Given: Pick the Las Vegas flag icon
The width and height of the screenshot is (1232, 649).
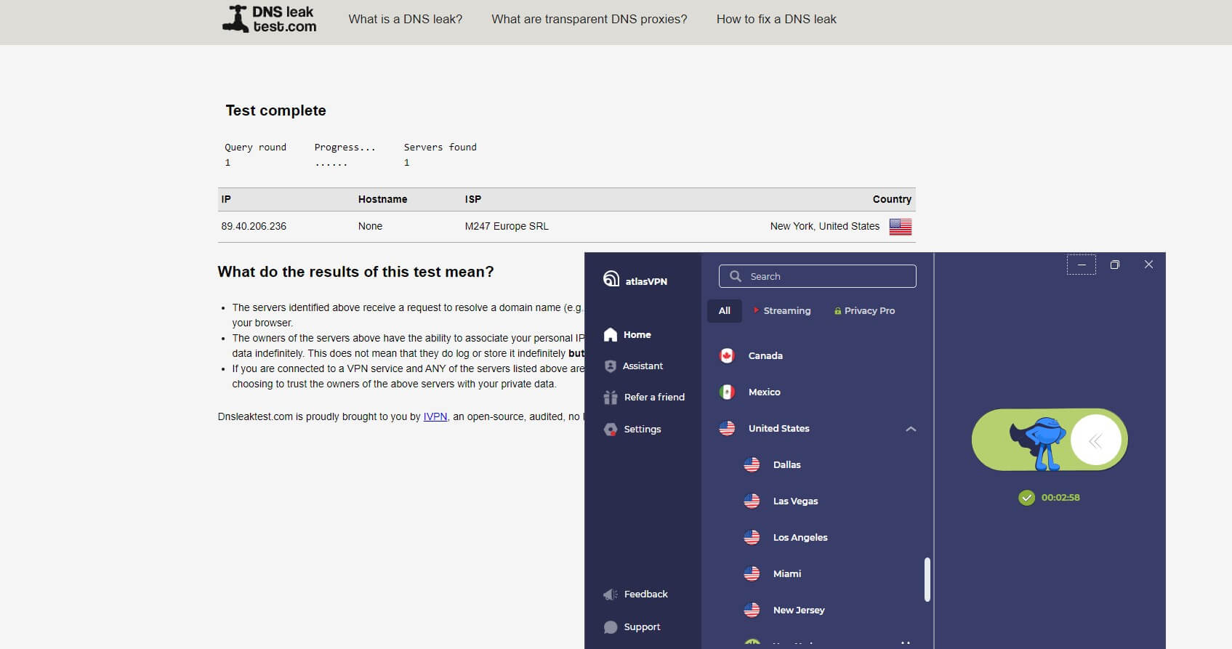Looking at the screenshot, I should tap(752, 501).
